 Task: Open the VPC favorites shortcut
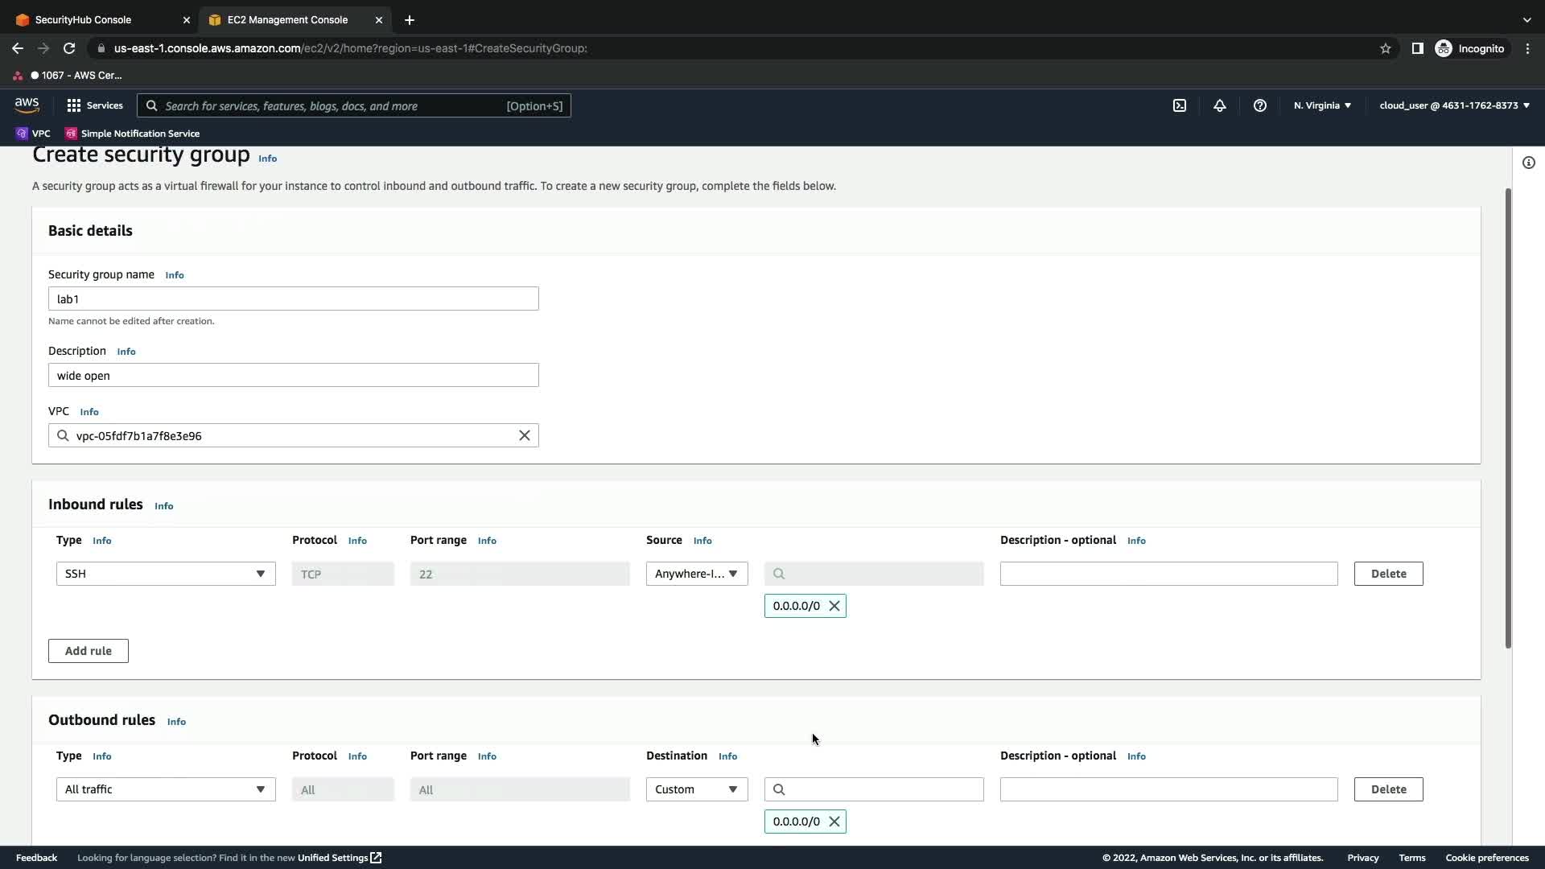click(33, 134)
